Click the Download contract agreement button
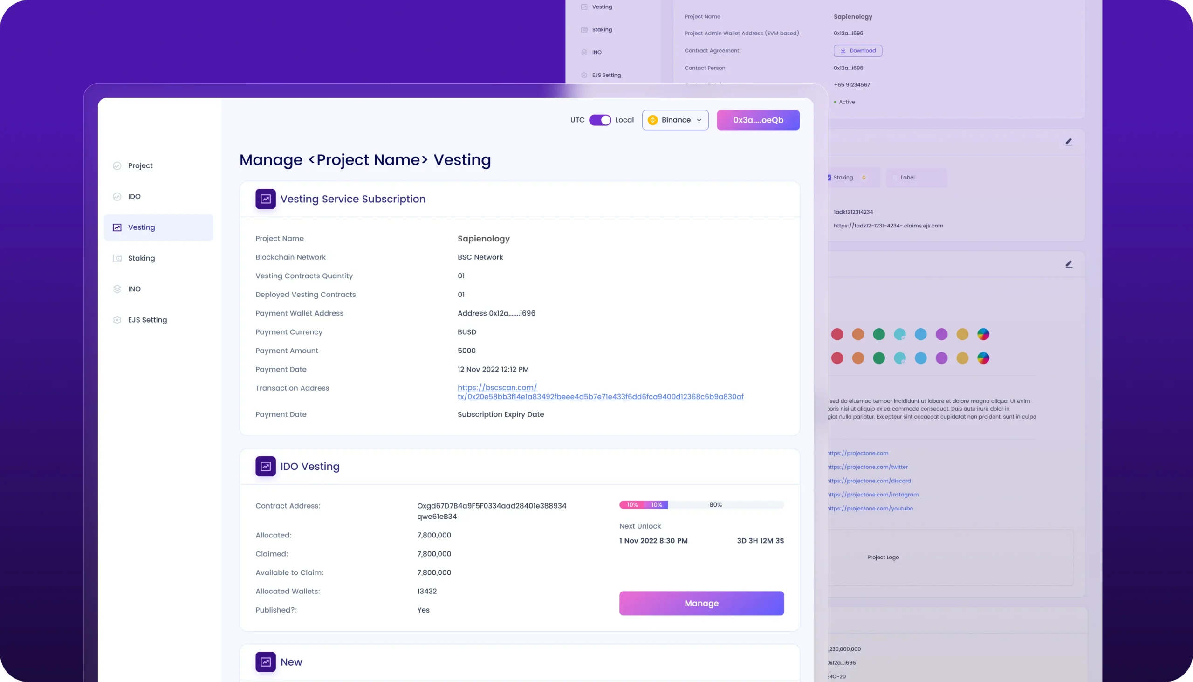This screenshot has height=682, width=1193. [857, 51]
